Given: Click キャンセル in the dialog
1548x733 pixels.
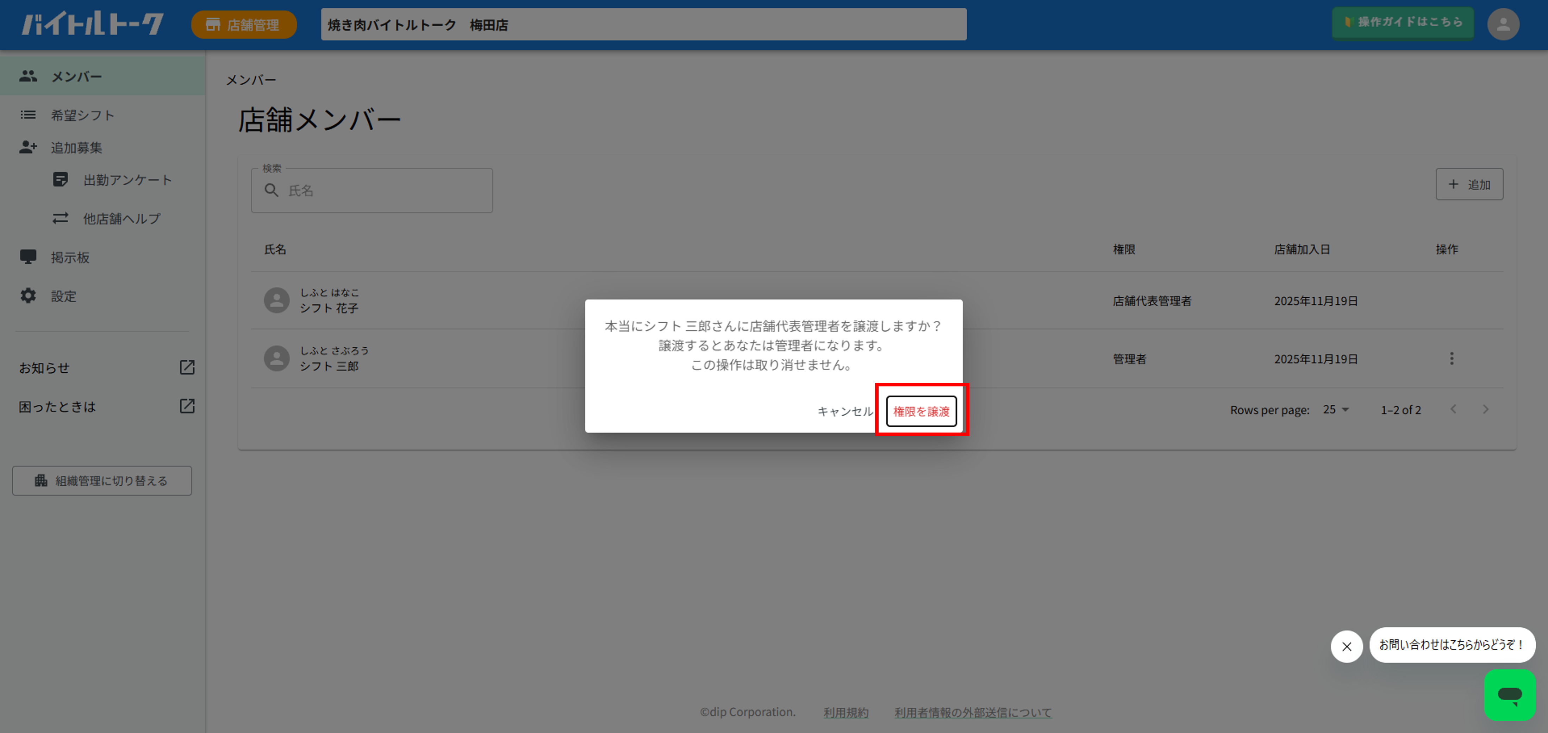Looking at the screenshot, I should pyautogui.click(x=844, y=411).
